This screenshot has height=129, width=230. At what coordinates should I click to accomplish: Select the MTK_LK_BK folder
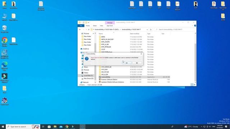pos(105,44)
